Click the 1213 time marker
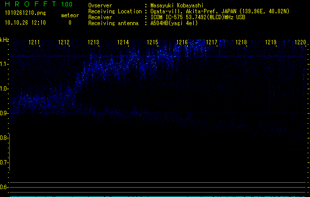The image size is (310, 197). pyautogui.click(x=93, y=42)
